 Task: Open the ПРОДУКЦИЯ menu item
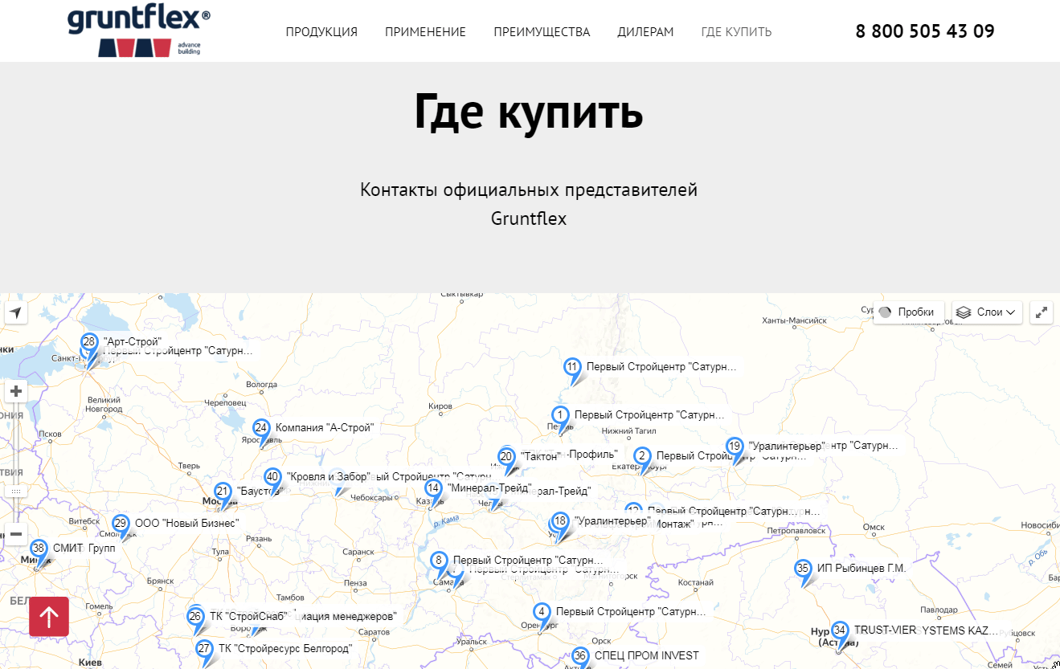point(321,32)
